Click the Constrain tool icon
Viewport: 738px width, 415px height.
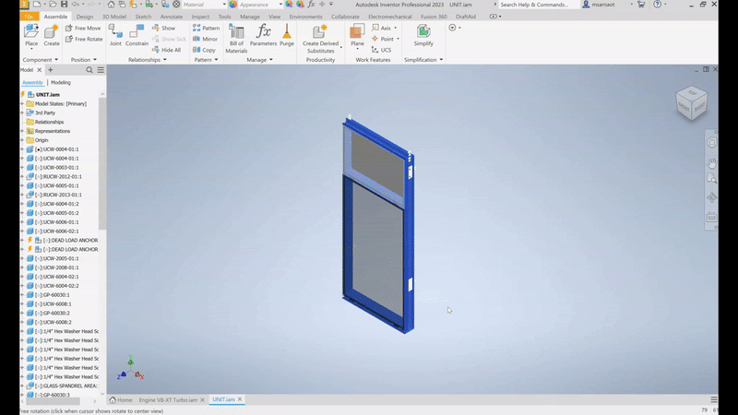137,35
